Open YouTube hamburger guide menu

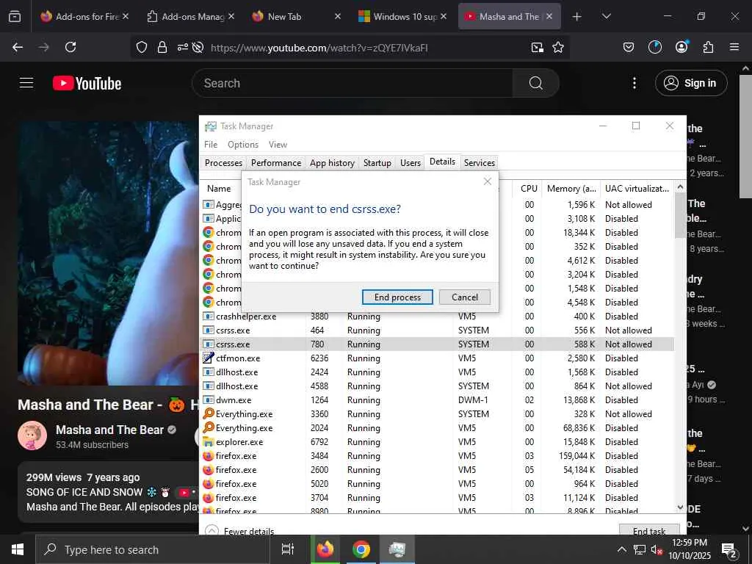(26, 83)
